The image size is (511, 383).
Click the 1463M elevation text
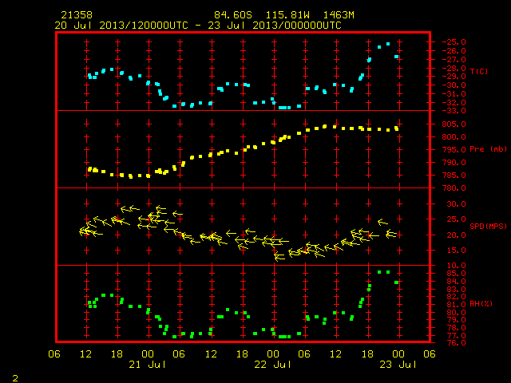click(339, 15)
